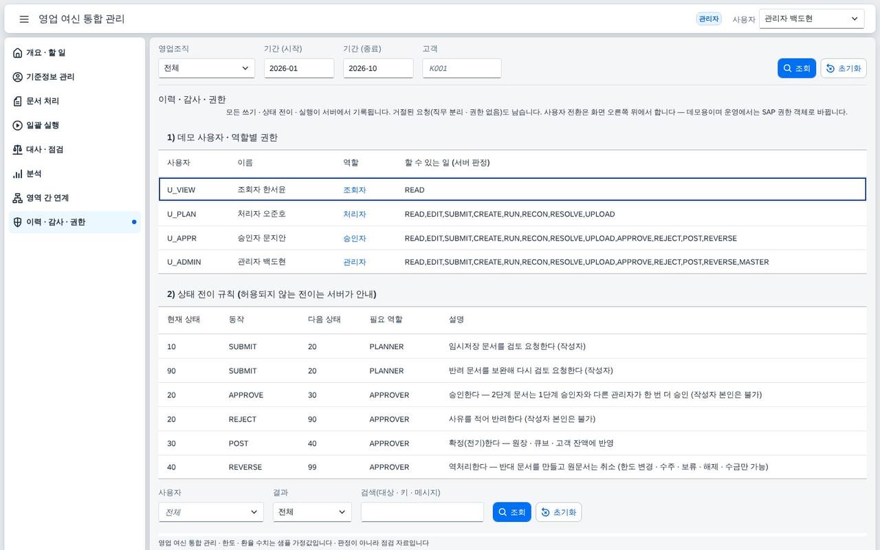
Task: Click the SUBMIT cell in status 90 row
Action: click(243, 371)
